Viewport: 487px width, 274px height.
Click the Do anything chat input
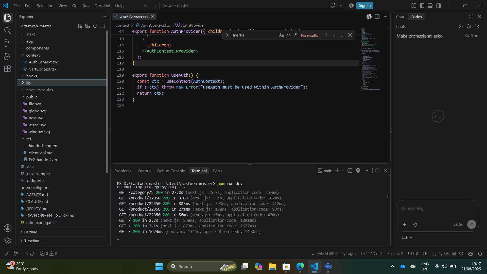tap(438, 208)
